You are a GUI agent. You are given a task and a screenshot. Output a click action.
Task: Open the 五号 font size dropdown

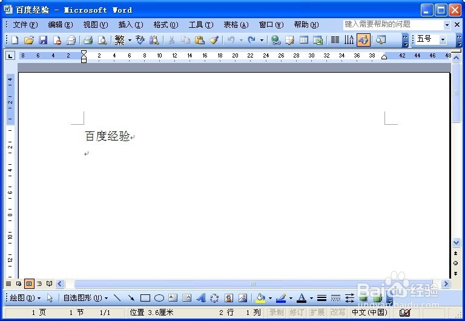pyautogui.click(x=443, y=39)
